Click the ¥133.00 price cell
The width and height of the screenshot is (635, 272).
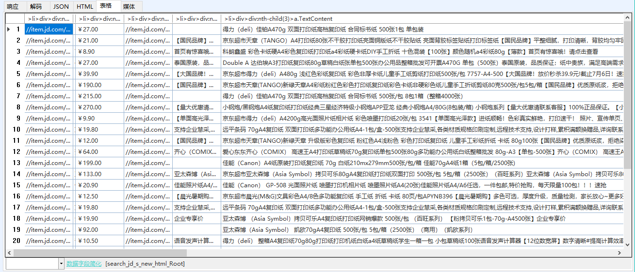[x=99, y=174]
